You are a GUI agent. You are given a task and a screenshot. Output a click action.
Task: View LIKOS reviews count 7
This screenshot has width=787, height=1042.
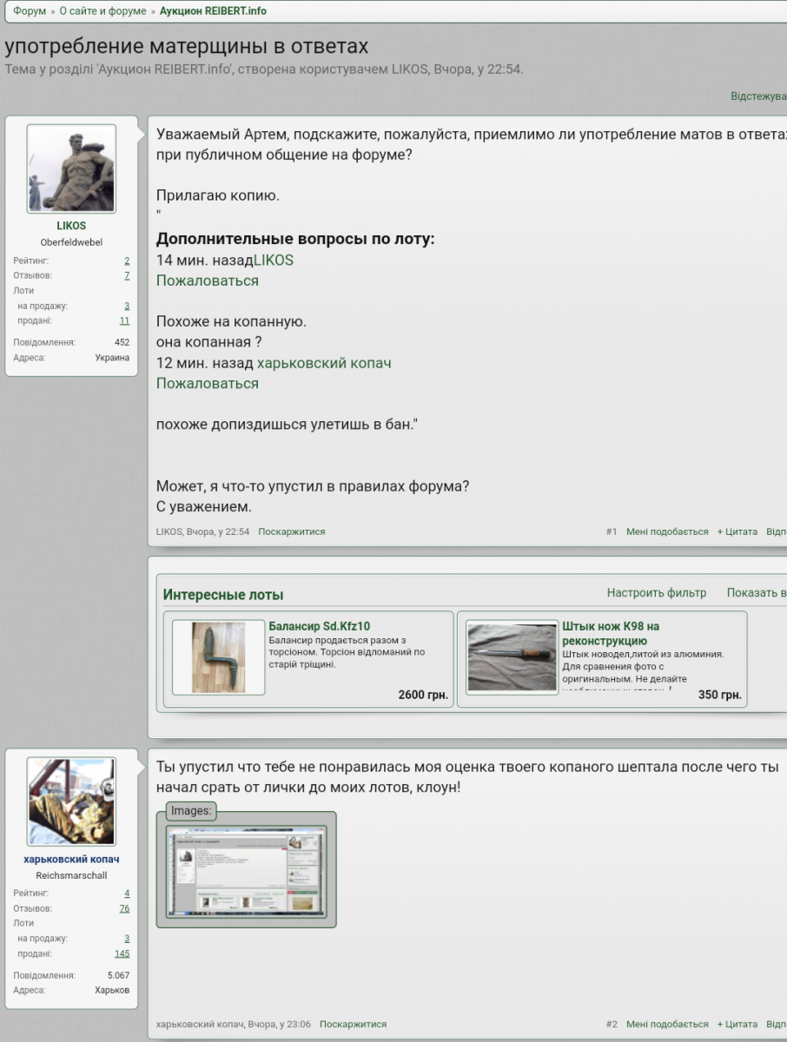pyautogui.click(x=127, y=275)
